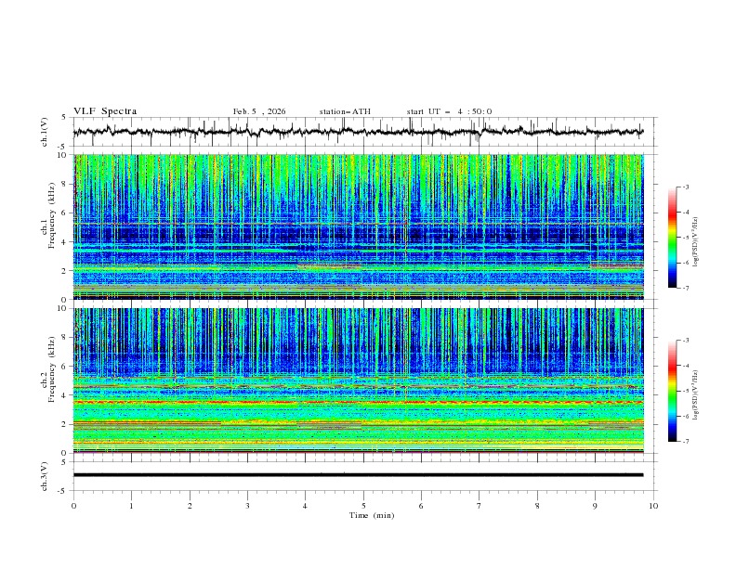The height and width of the screenshot is (568, 736).
Task: Click the upper PSD color scale bar
Action: (x=672, y=238)
